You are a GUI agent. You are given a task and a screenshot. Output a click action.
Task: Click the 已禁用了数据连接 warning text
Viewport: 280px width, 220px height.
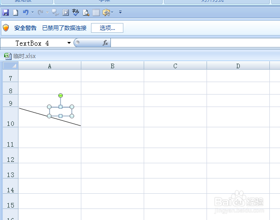click(64, 28)
